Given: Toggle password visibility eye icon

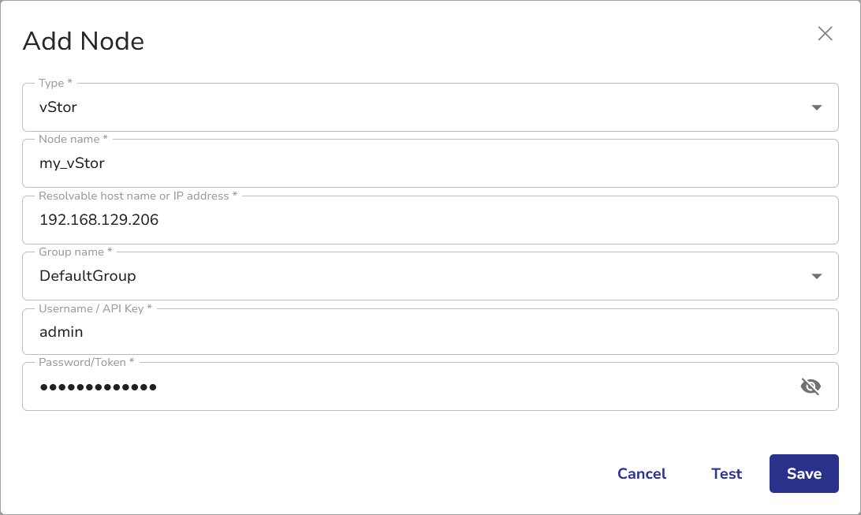Looking at the screenshot, I should (811, 386).
